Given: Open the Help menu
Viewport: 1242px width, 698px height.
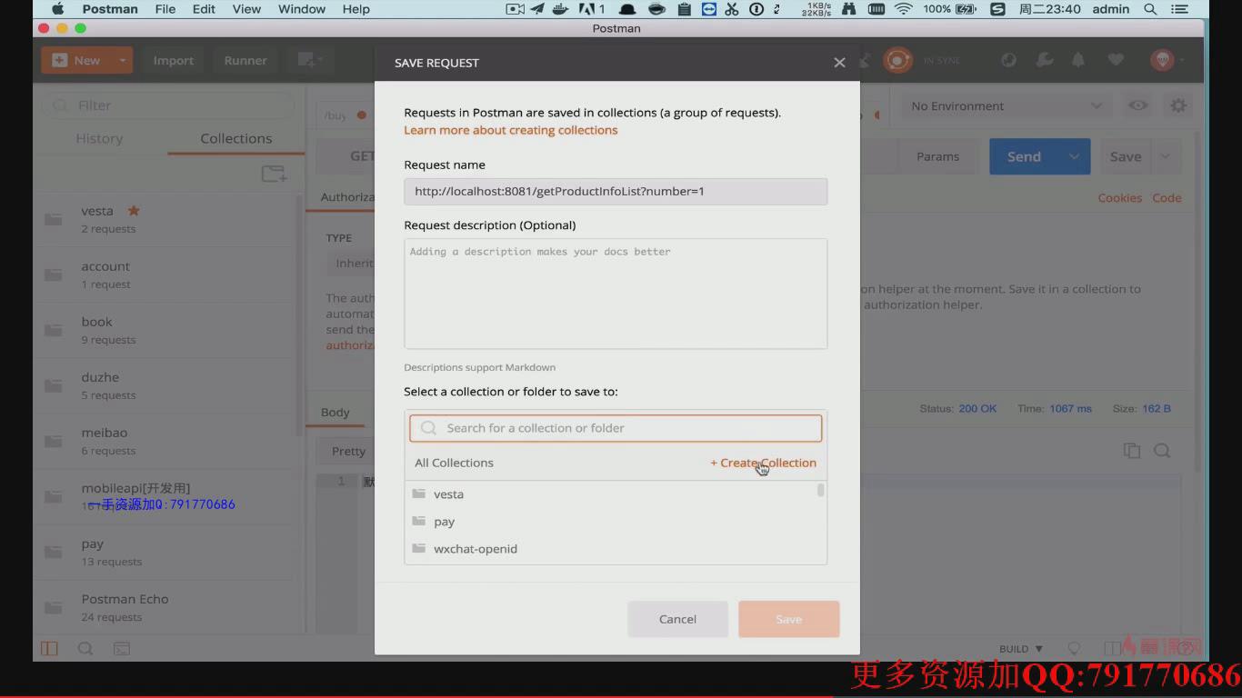Looking at the screenshot, I should [x=356, y=9].
